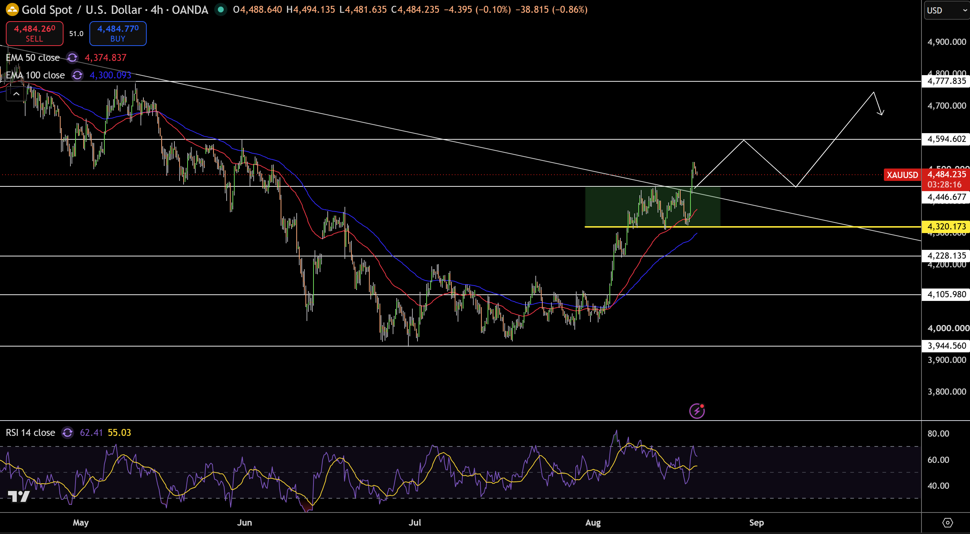Click the 3,944.560 price level label
This screenshot has height=534, width=970.
click(946, 346)
